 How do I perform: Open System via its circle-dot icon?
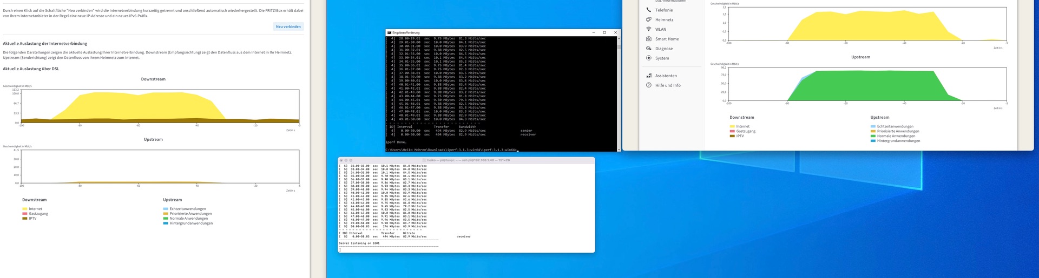tap(648, 58)
